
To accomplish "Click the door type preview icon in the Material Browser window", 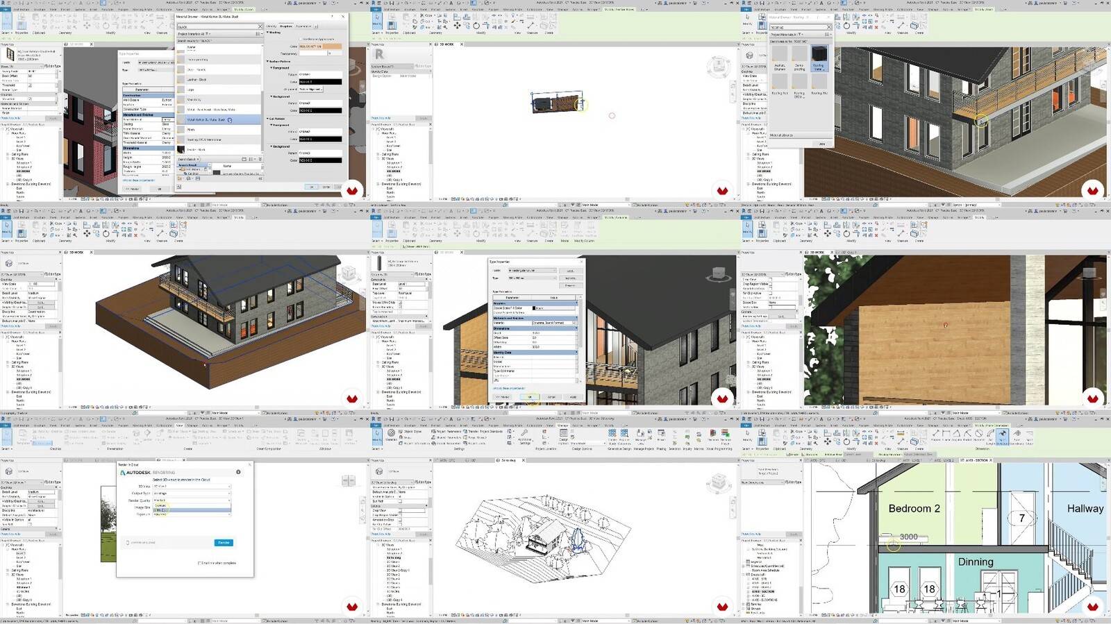I will (10, 54).
